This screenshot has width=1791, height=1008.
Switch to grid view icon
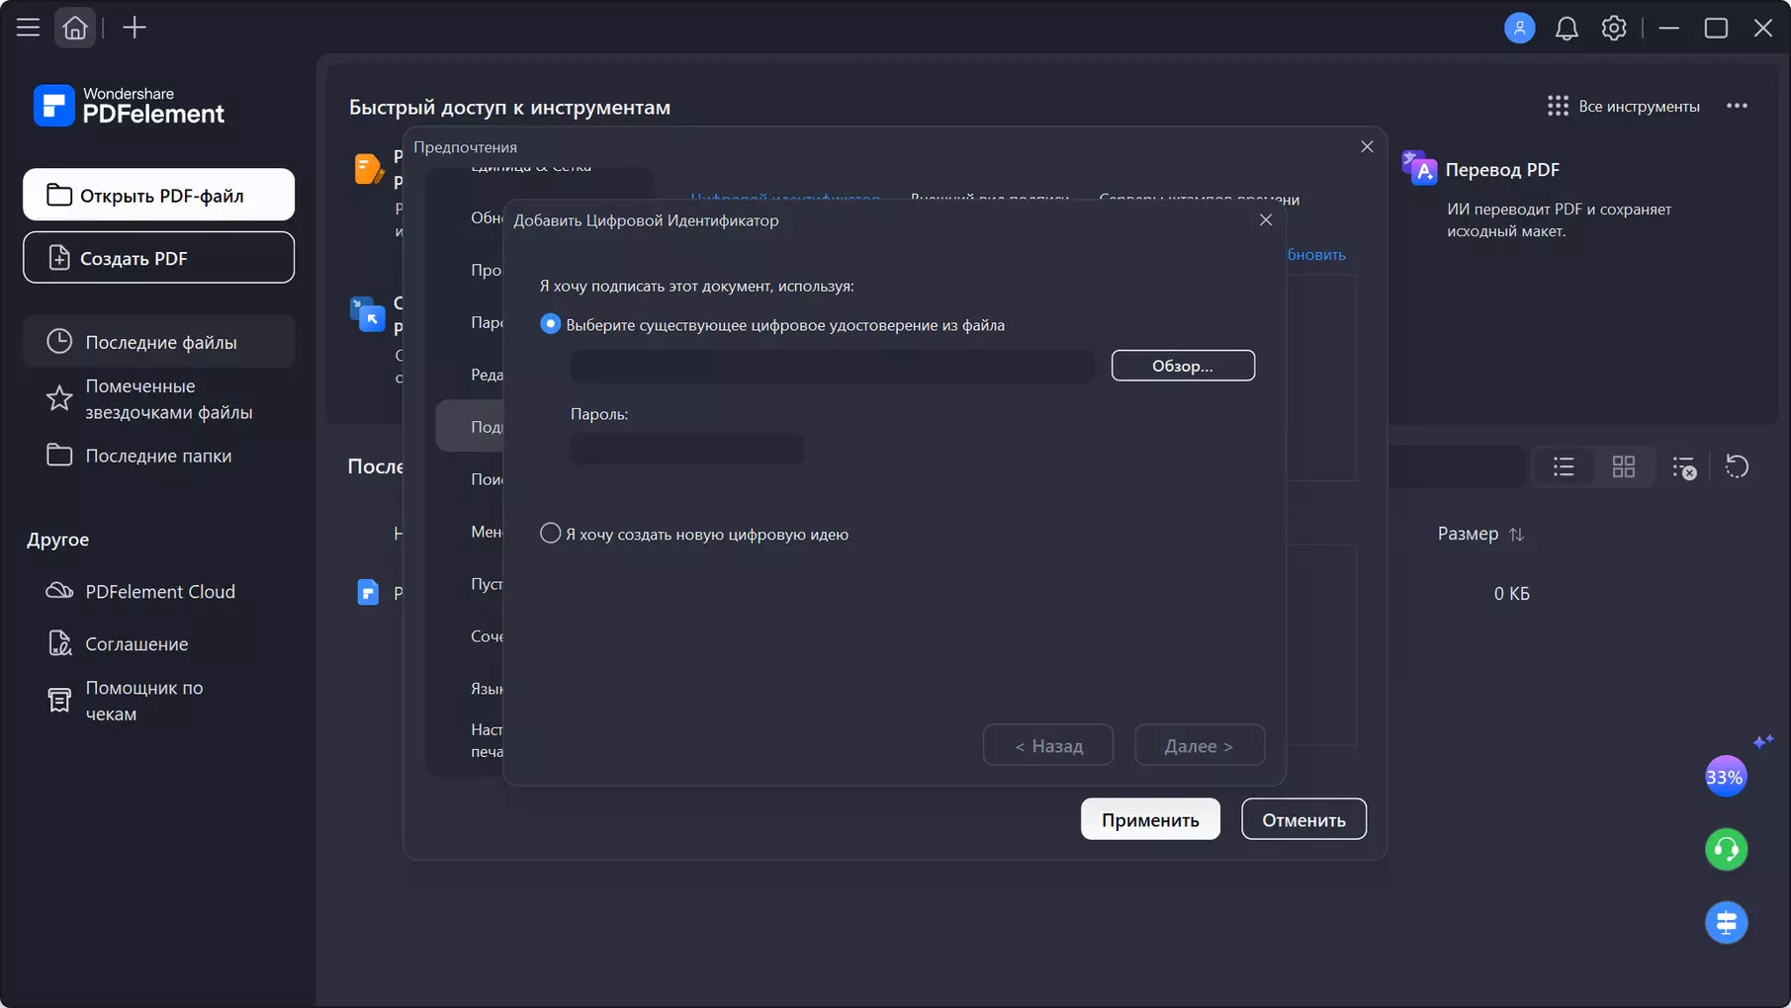tap(1624, 466)
